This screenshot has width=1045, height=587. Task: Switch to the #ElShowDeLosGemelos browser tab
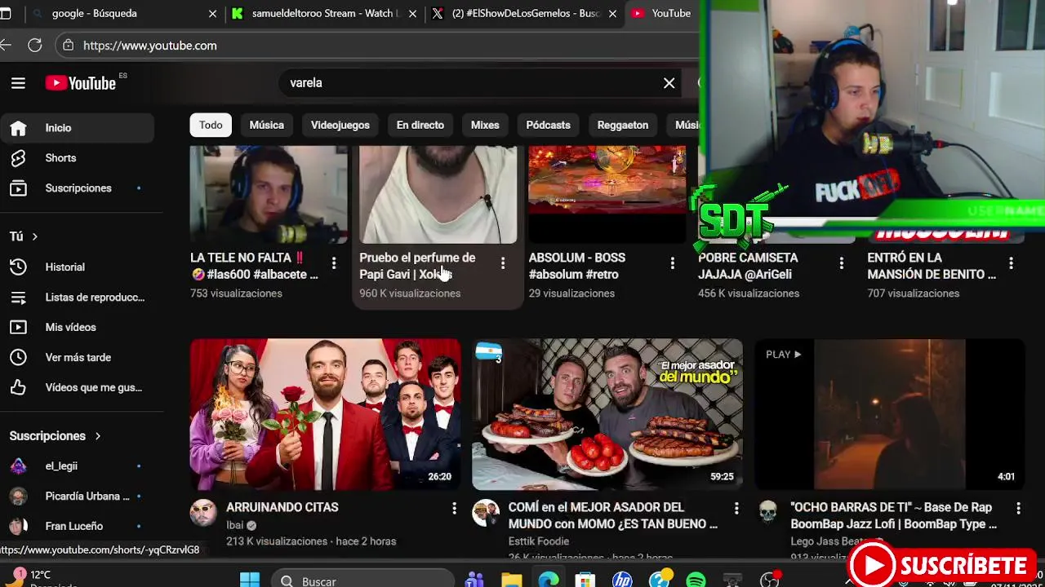[x=527, y=13]
